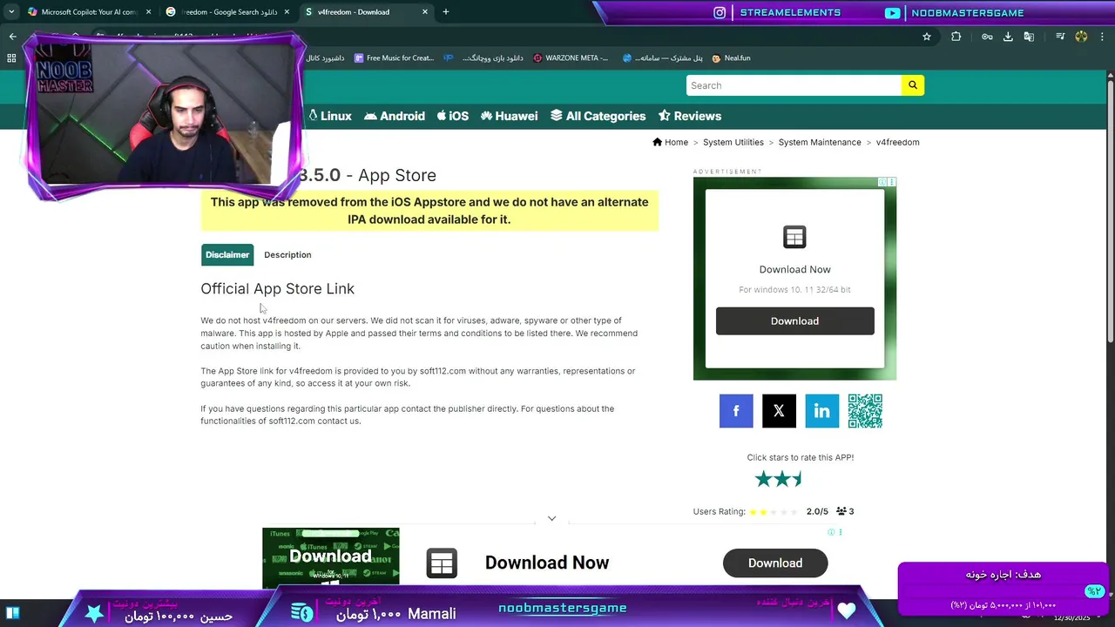Open the QR code share icon
Image resolution: width=1115 pixels, height=627 pixels.
[865, 411]
